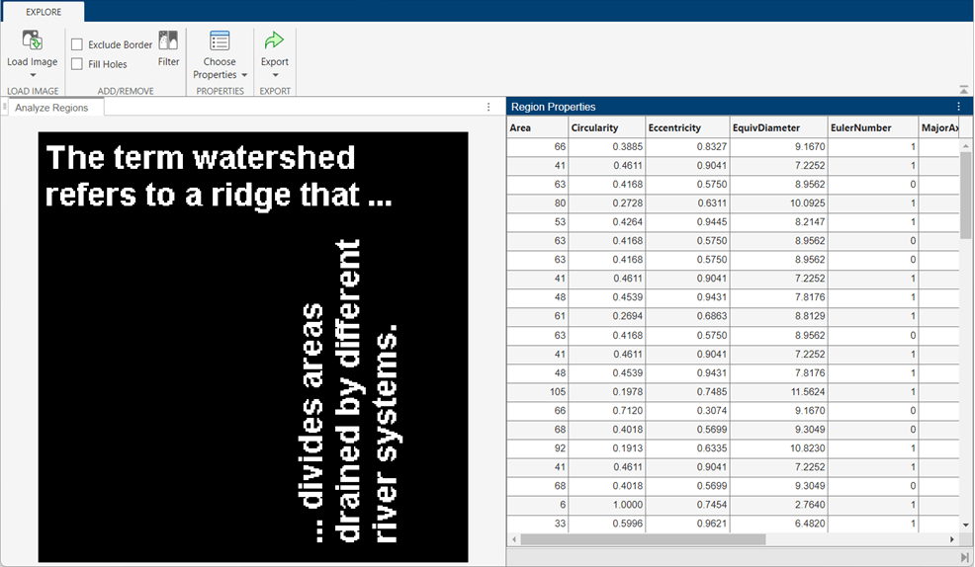Click the vertical scrollbar thumb in the table

pos(966,195)
